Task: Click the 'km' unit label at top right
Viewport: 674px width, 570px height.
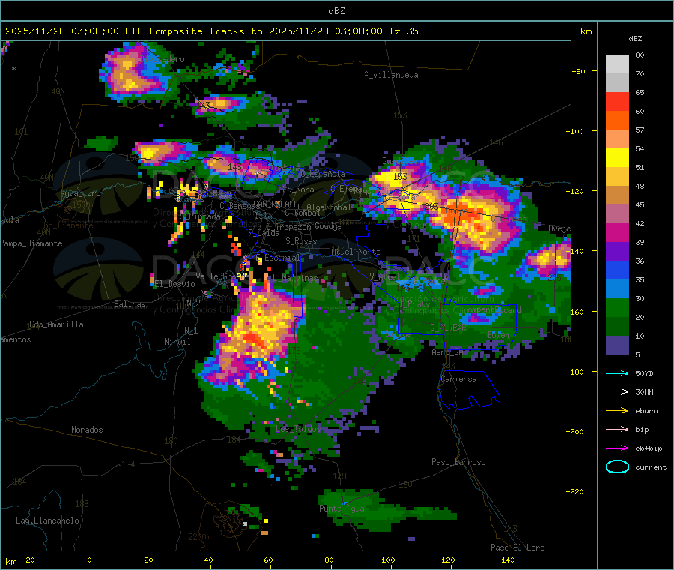Action: coord(586,31)
